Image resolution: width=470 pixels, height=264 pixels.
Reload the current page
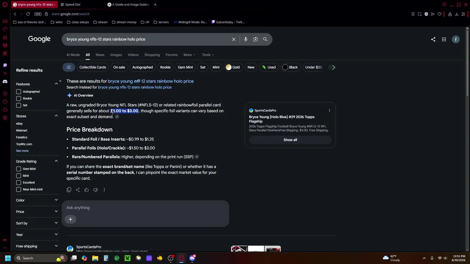pyautogui.click(x=28, y=14)
